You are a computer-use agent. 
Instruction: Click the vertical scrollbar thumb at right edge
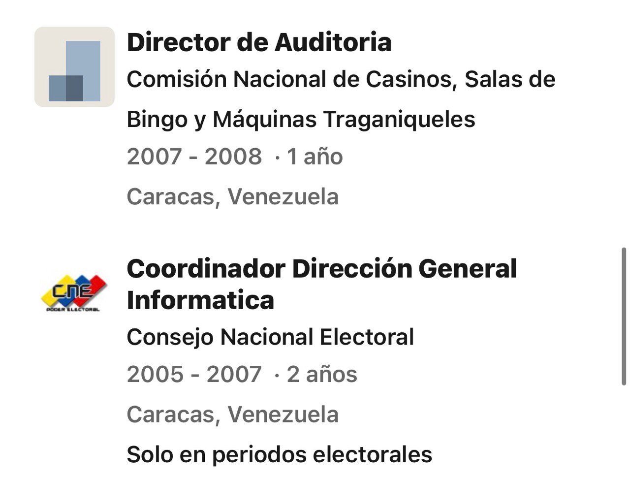pyautogui.click(x=624, y=317)
